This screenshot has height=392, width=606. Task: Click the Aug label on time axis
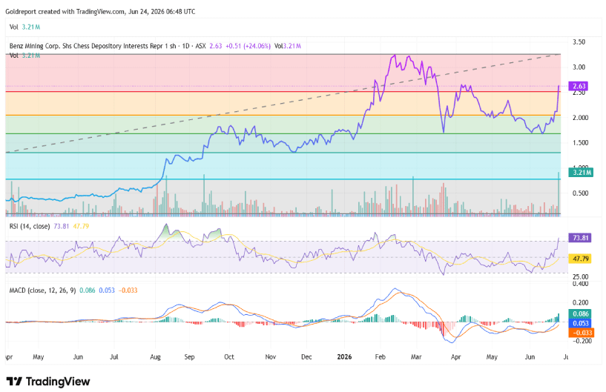click(155, 357)
